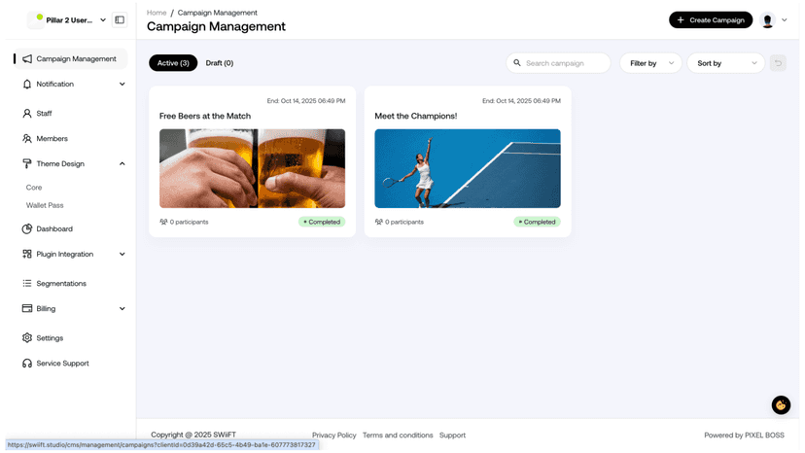Open the Terms and conditions link
805x453 pixels.
(x=398, y=436)
